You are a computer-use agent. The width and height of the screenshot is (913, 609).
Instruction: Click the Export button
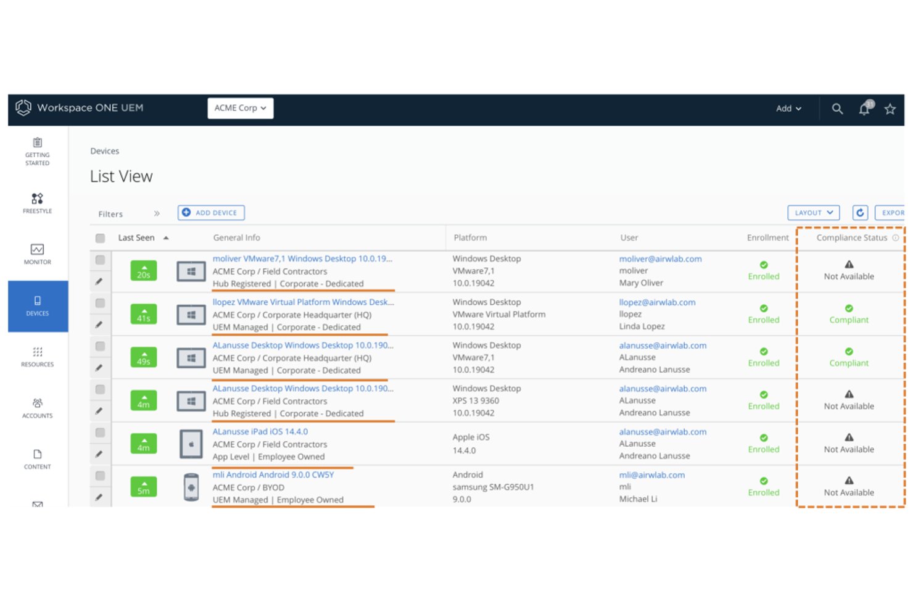coord(890,213)
